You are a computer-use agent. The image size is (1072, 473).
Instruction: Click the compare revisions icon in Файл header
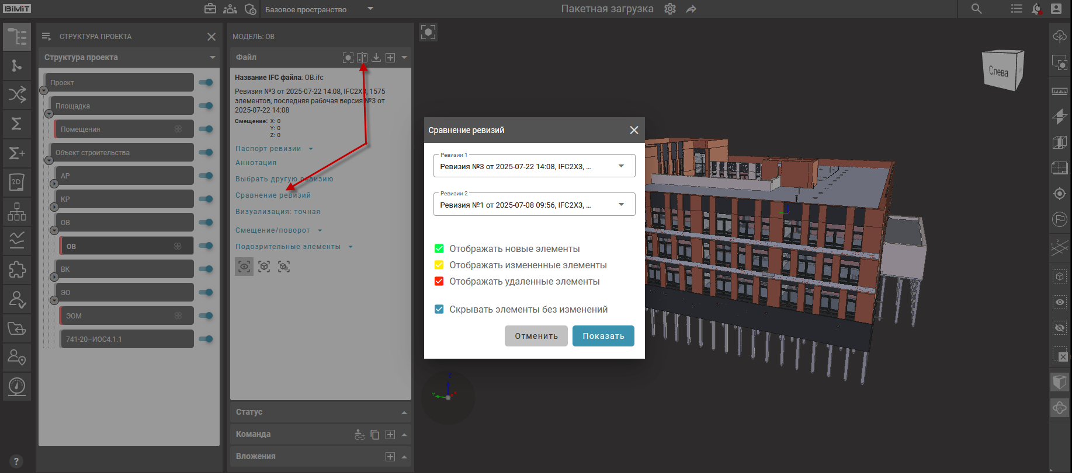[362, 57]
